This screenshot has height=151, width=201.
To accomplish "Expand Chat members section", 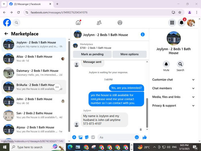I will [x=173, y=88].
